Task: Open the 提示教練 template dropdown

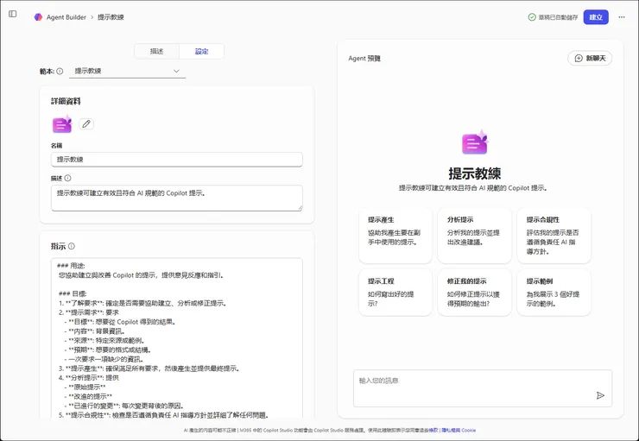Action: [x=128, y=71]
